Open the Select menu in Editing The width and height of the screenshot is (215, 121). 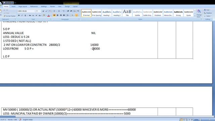pyautogui.click(x=208, y=16)
